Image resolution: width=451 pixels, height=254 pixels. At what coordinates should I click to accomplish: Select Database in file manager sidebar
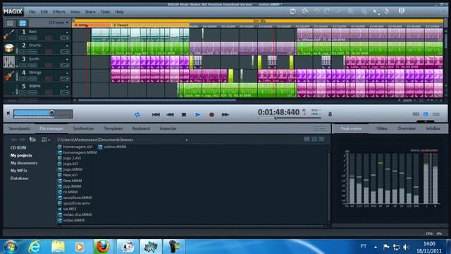[19, 179]
